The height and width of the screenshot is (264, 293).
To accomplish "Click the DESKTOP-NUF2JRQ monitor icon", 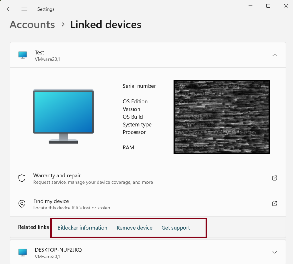I will point(22,252).
